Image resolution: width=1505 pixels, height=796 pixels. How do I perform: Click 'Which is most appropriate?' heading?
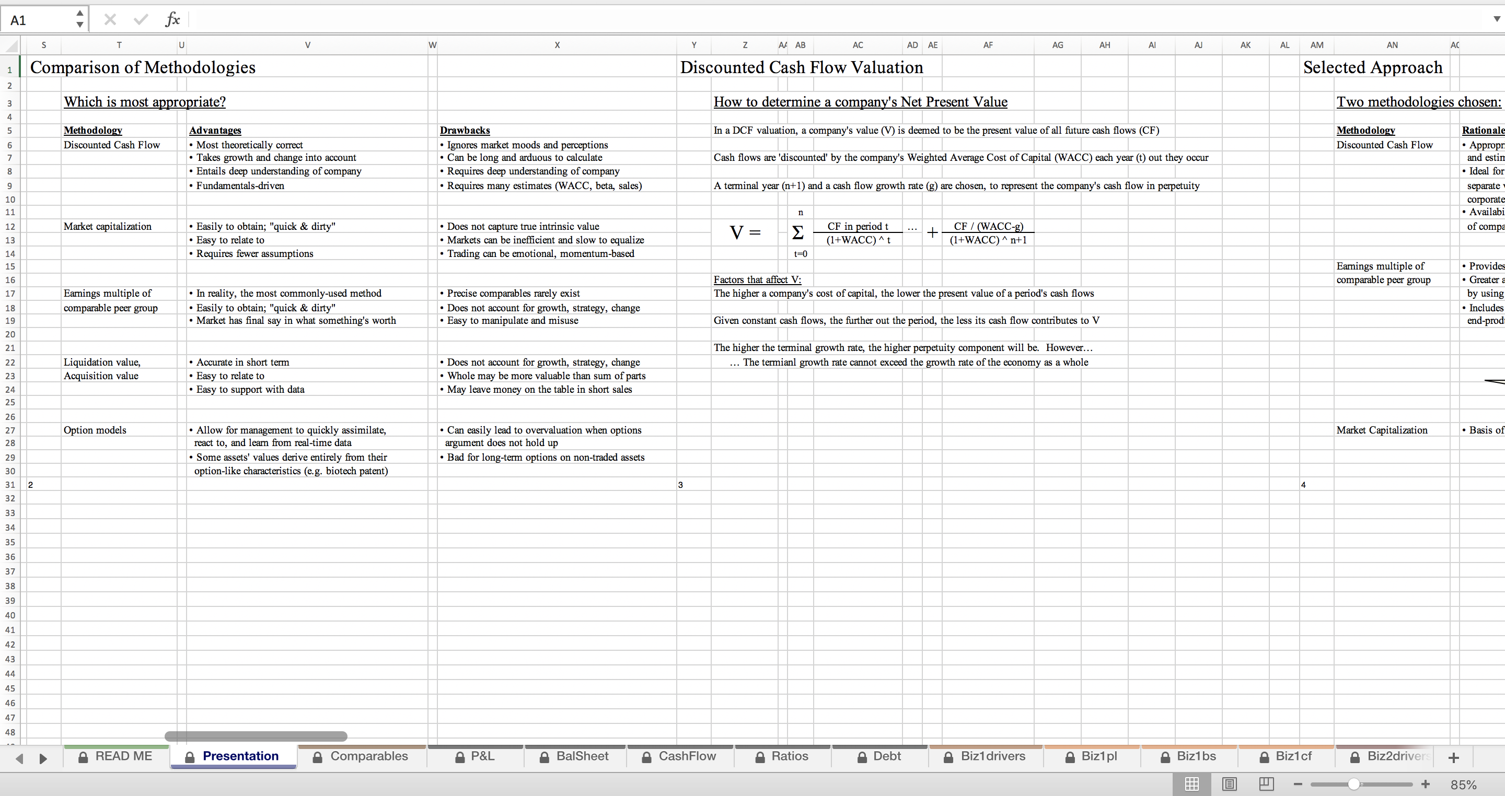point(144,102)
